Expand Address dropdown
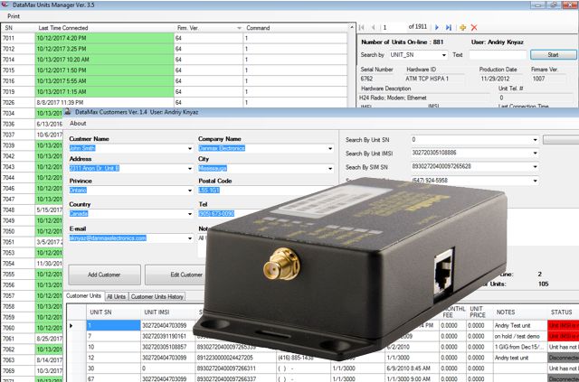This screenshot has height=382, width=579. [190, 168]
